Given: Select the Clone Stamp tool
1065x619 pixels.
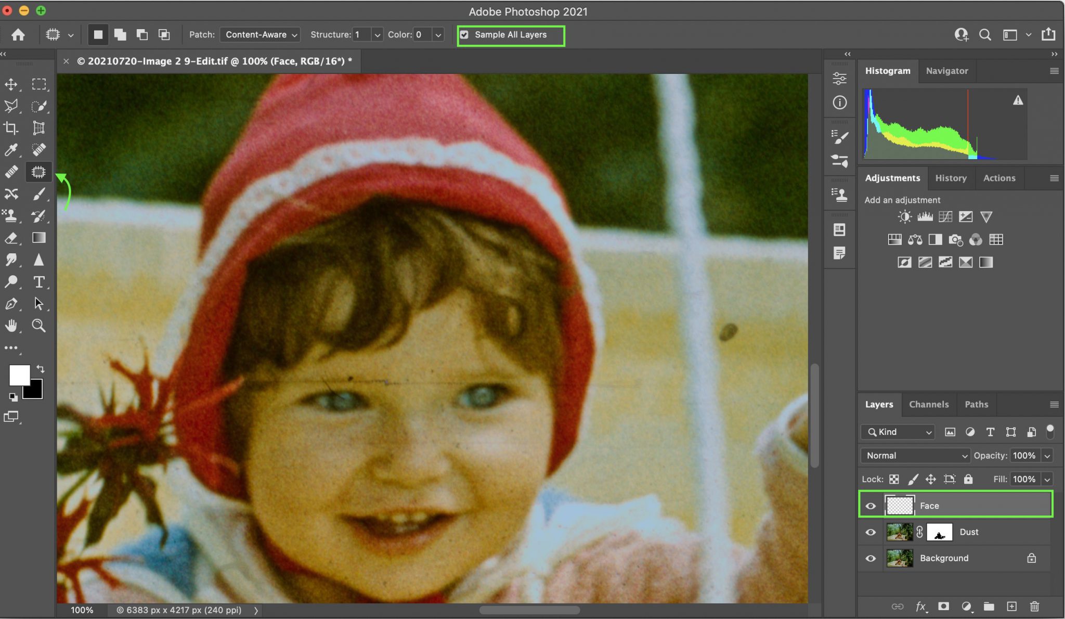Looking at the screenshot, I should (x=11, y=216).
